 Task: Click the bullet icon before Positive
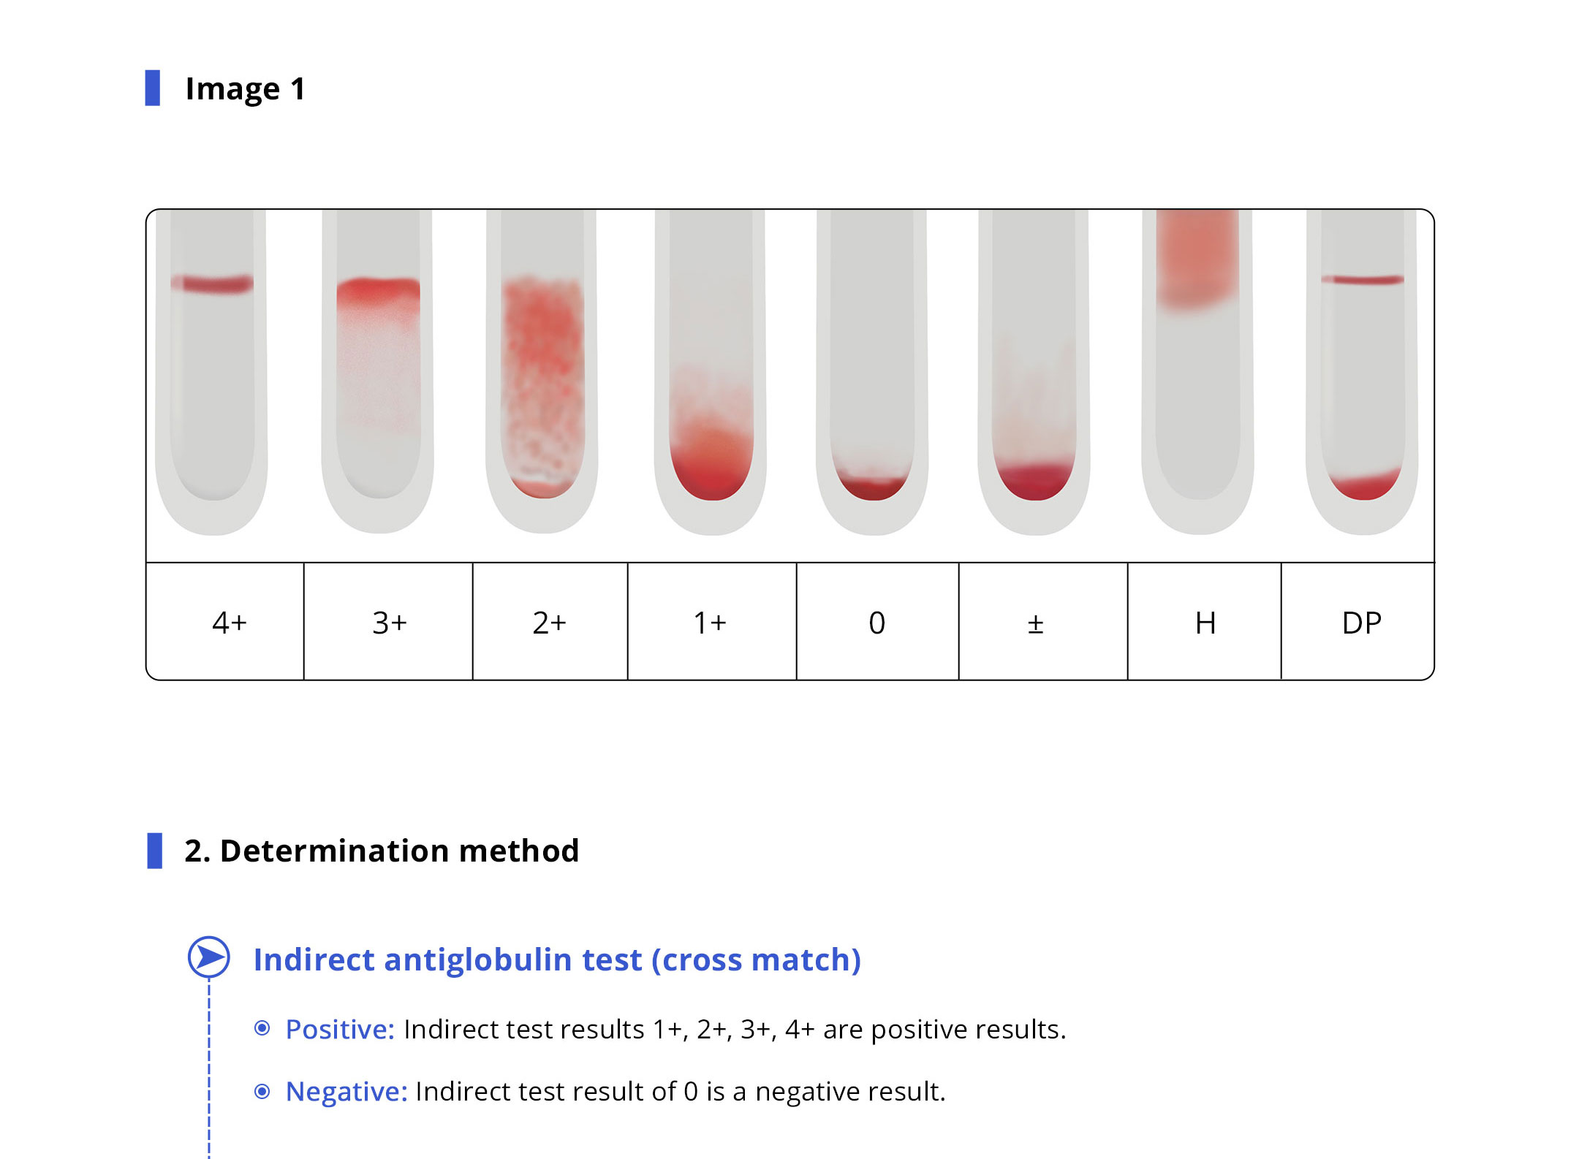(x=262, y=1029)
